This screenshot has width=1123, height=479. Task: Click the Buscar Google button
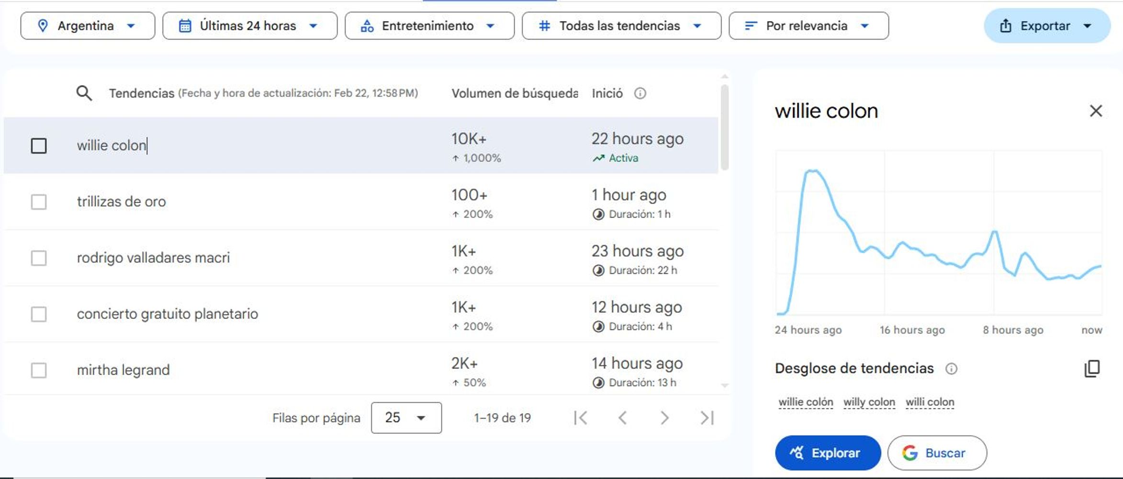point(937,453)
